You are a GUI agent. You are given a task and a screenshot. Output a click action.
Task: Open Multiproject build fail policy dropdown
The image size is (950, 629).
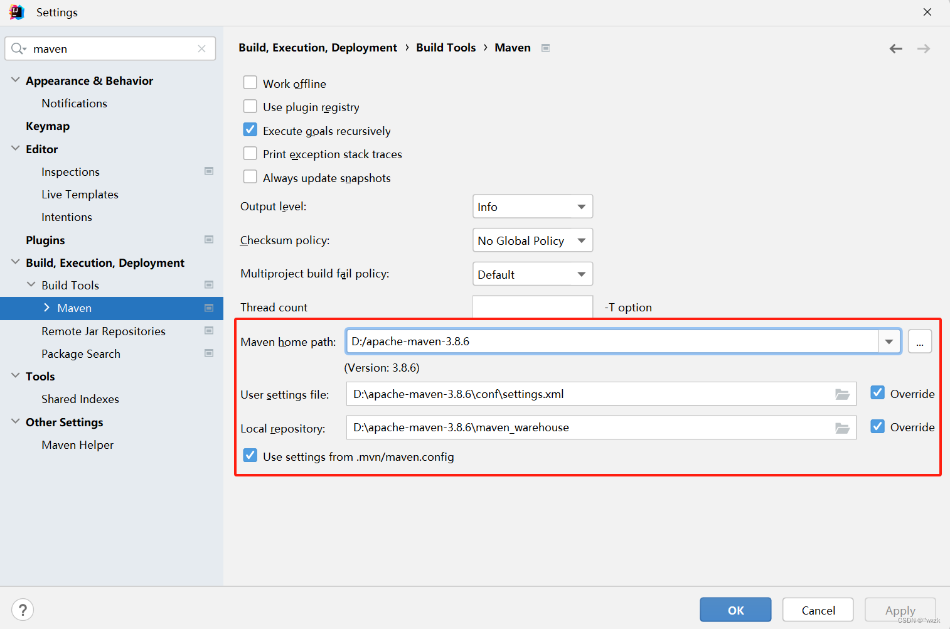[x=533, y=274]
